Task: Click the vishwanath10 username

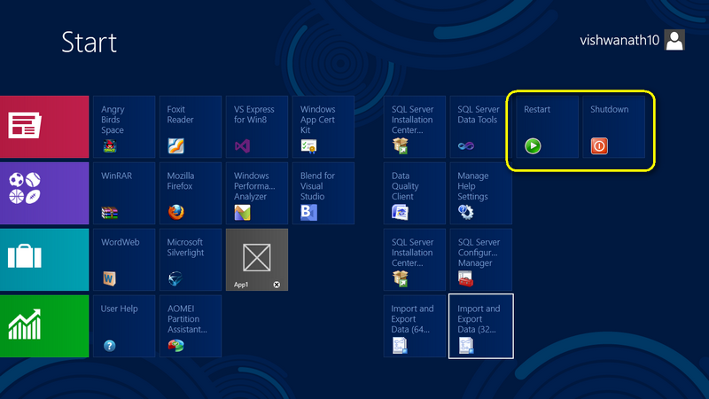Action: coord(619,40)
